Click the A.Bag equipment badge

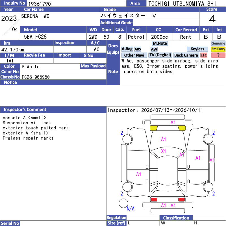[x=127, y=49]
